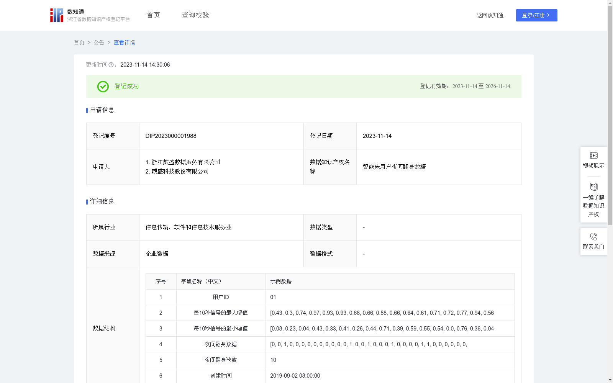The width and height of the screenshot is (613, 383).
Task: Click the 企业数据 source value
Action: [157, 254]
